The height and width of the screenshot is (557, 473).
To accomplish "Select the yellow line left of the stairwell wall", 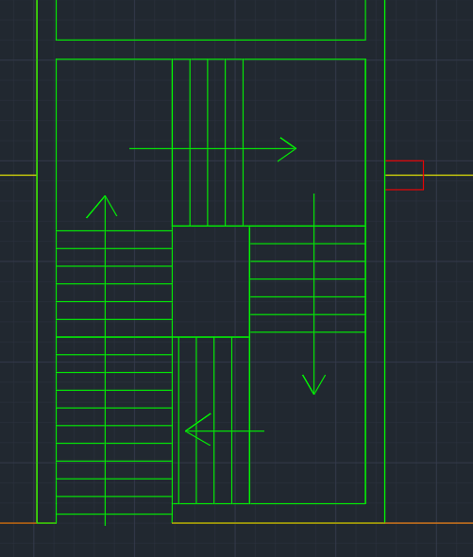I will click(x=18, y=176).
